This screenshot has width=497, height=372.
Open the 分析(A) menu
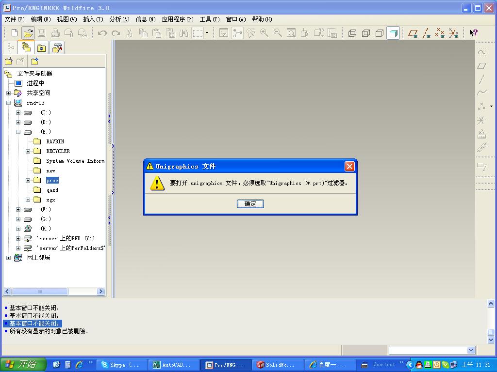119,19
